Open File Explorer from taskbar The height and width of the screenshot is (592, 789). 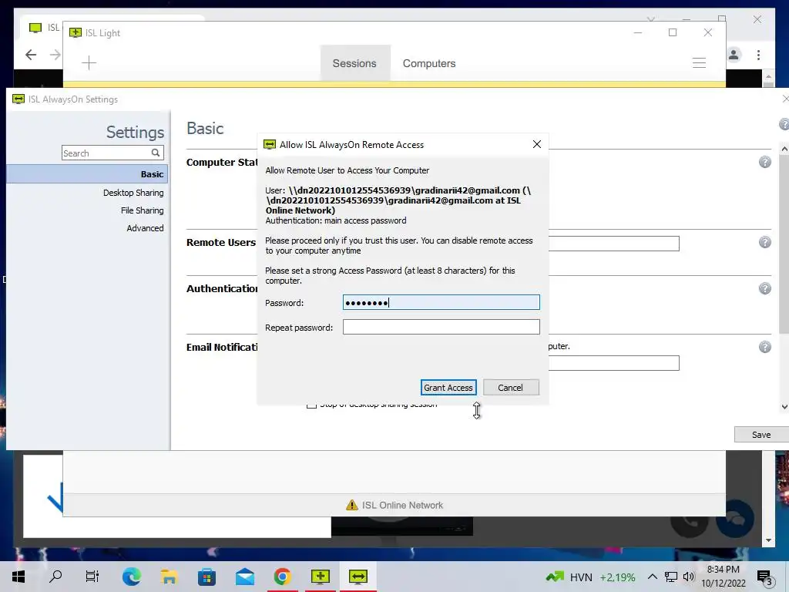click(x=169, y=577)
